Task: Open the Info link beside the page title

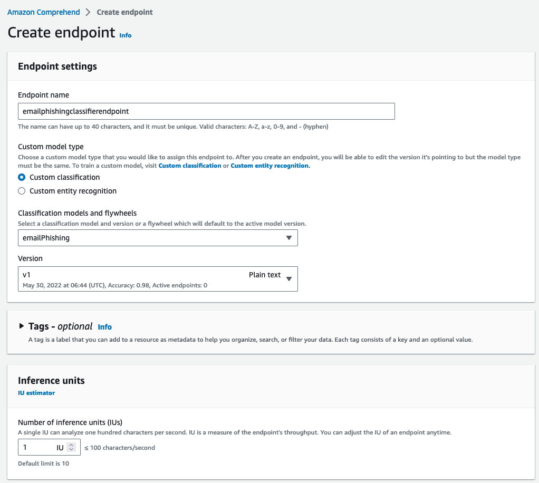Action: (126, 35)
